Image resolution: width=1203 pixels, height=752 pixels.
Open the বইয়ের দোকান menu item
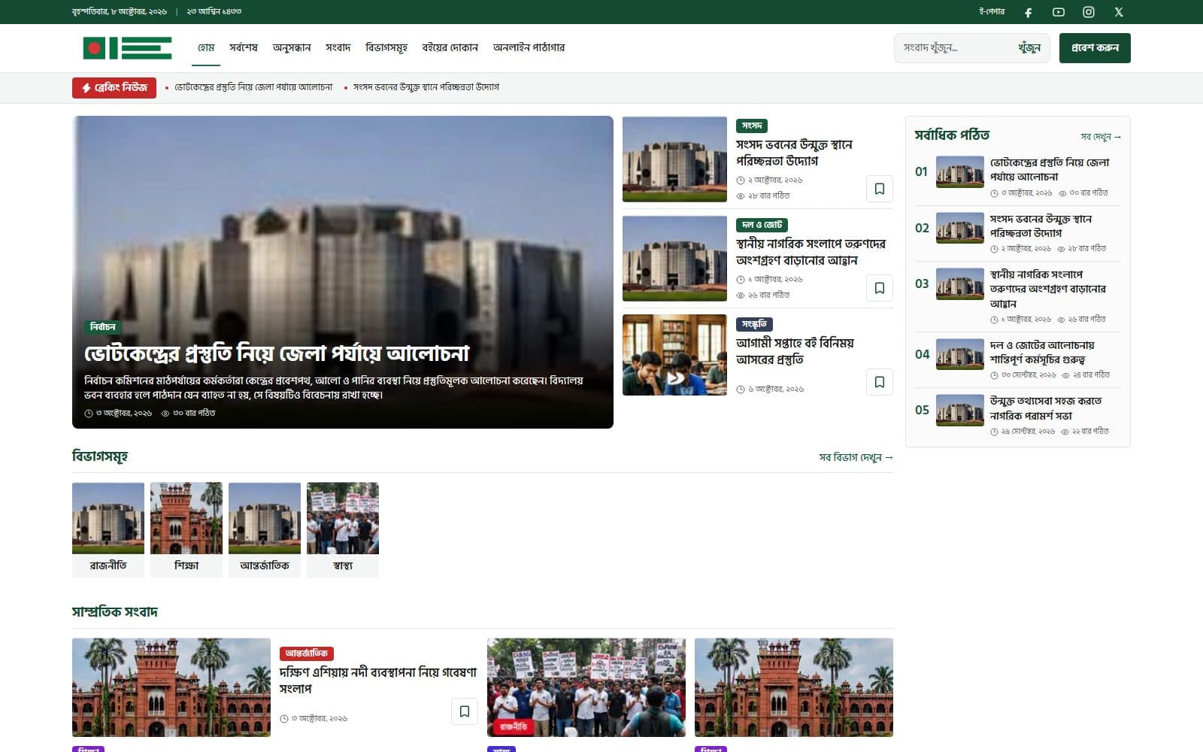coord(450,47)
